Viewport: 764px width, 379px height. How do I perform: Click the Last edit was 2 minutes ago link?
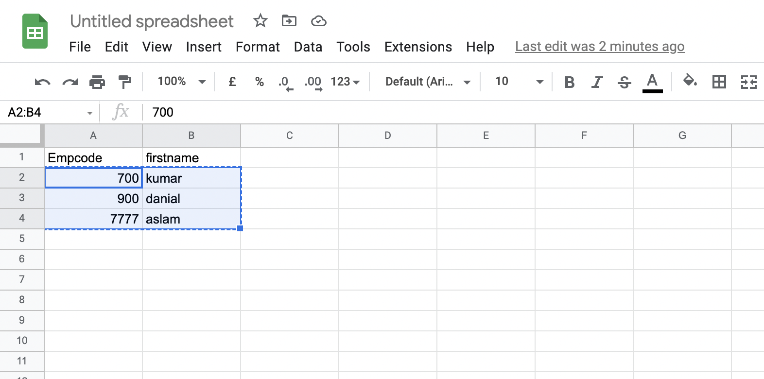599,46
